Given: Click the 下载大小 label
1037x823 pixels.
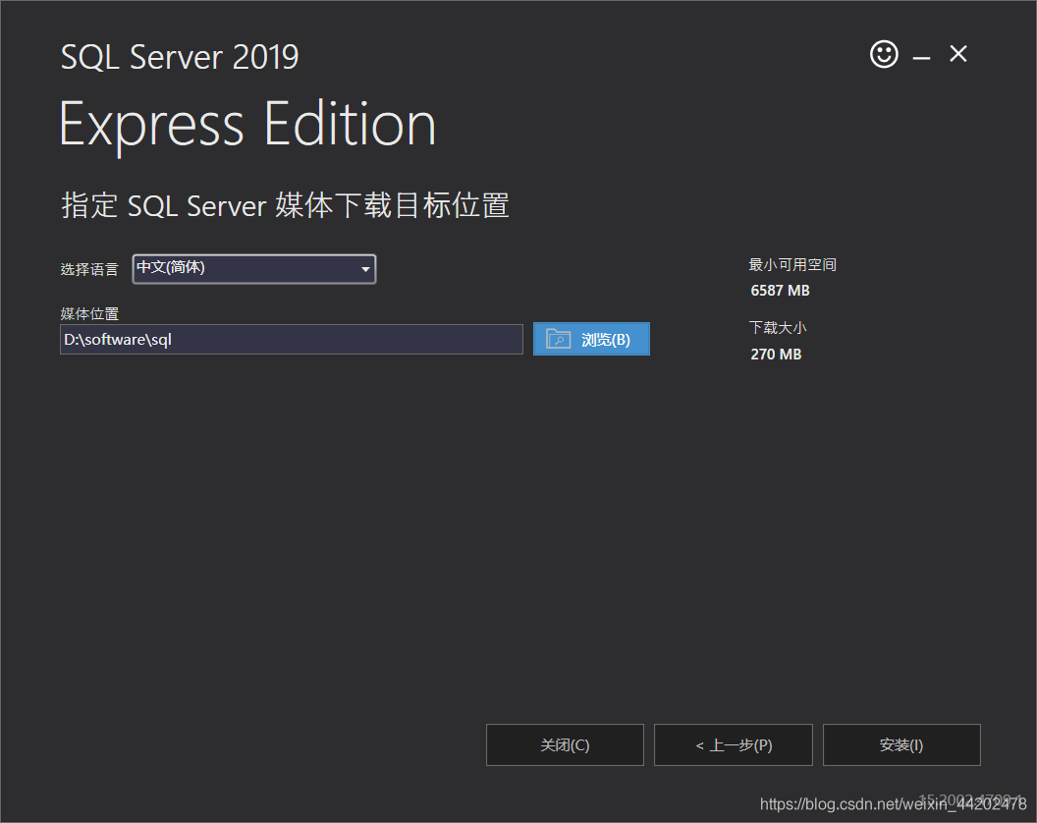Looking at the screenshot, I should (x=778, y=327).
